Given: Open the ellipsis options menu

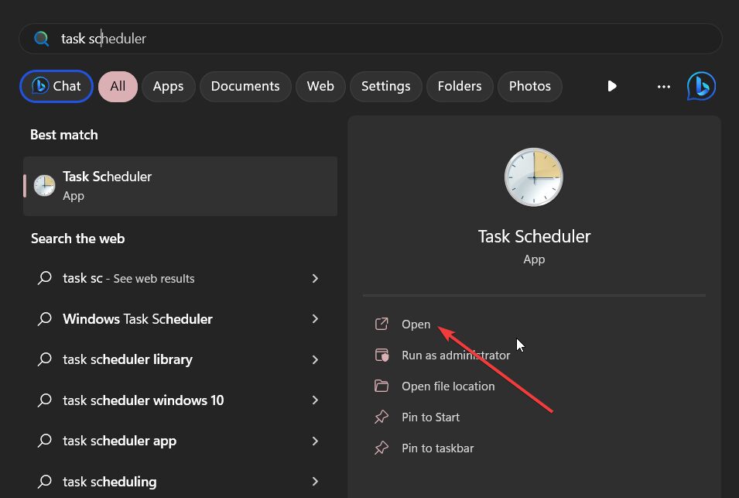Looking at the screenshot, I should (663, 86).
